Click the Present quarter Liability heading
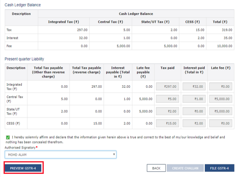Screen dimensions: 235x177 [24, 59]
